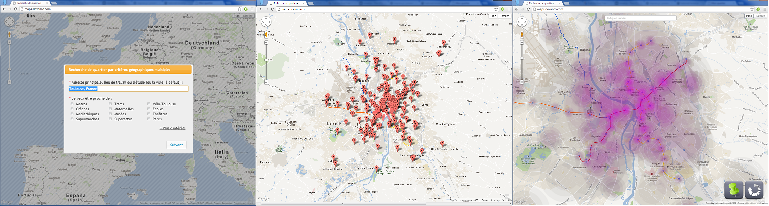Image resolution: width=769 pixels, height=206 pixels.
Task: Click the zoom slider handle on the middle map
Action: coord(266,60)
